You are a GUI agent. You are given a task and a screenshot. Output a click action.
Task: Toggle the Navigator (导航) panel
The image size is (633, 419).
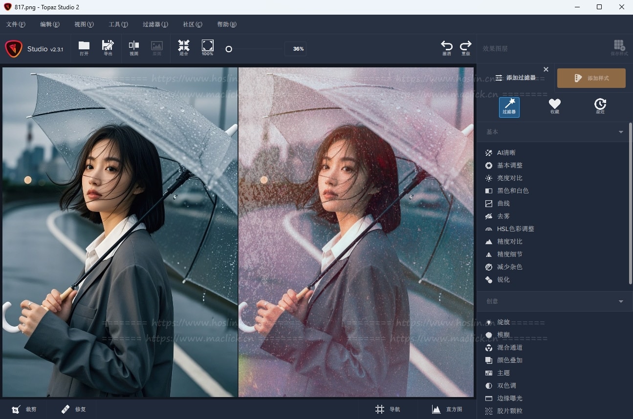coord(388,409)
